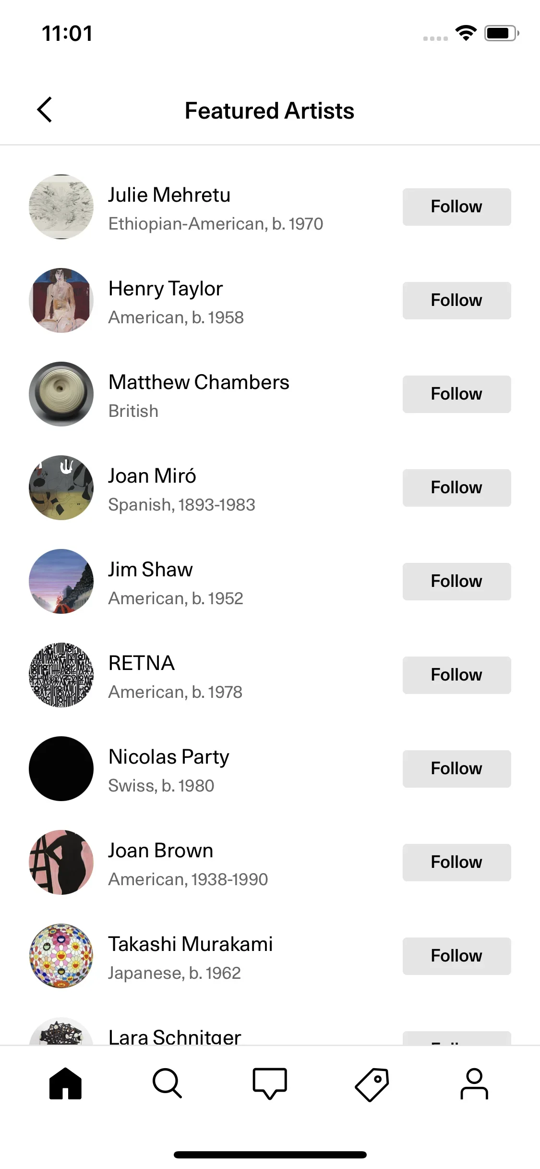Follow Julie Mehretu

[x=456, y=207]
